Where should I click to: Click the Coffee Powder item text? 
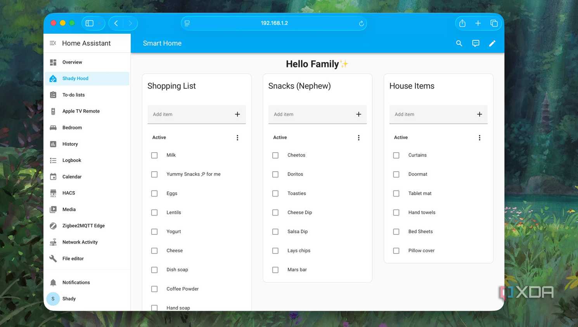pyautogui.click(x=182, y=289)
